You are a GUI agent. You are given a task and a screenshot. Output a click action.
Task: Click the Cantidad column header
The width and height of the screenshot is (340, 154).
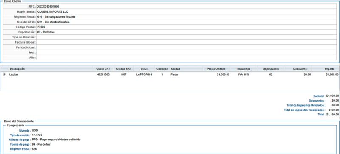tap(162, 69)
